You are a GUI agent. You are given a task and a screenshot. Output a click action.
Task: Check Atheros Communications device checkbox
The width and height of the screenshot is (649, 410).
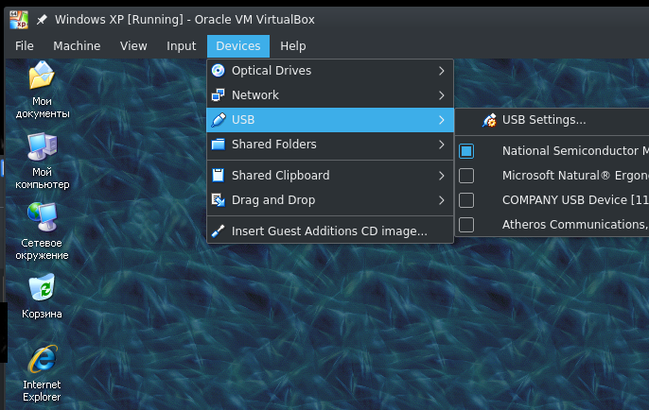[x=466, y=225]
